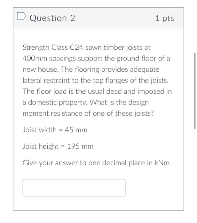The height and width of the screenshot is (223, 197).
Task: Click the 'Question 2' heading
Action: click(x=52, y=18)
